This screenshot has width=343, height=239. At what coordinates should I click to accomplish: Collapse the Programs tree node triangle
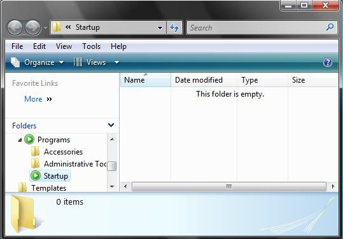tap(20, 140)
